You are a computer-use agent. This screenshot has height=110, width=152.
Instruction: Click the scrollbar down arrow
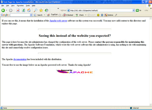tap(150, 105)
